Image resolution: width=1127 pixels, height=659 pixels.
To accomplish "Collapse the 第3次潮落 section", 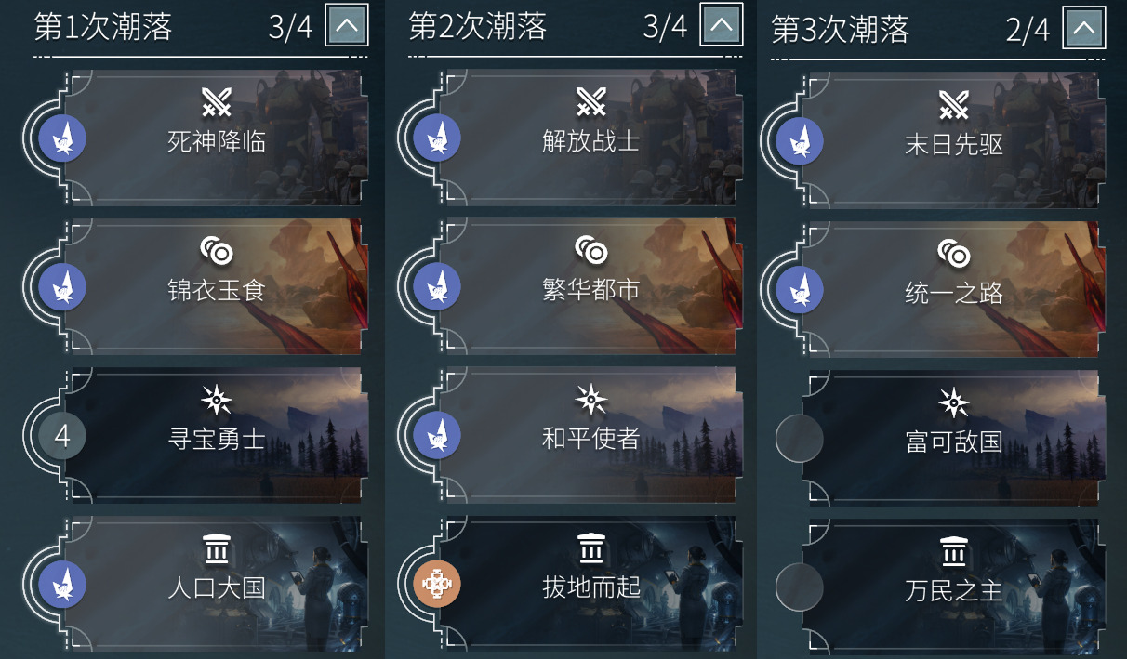I will 1084,28.
